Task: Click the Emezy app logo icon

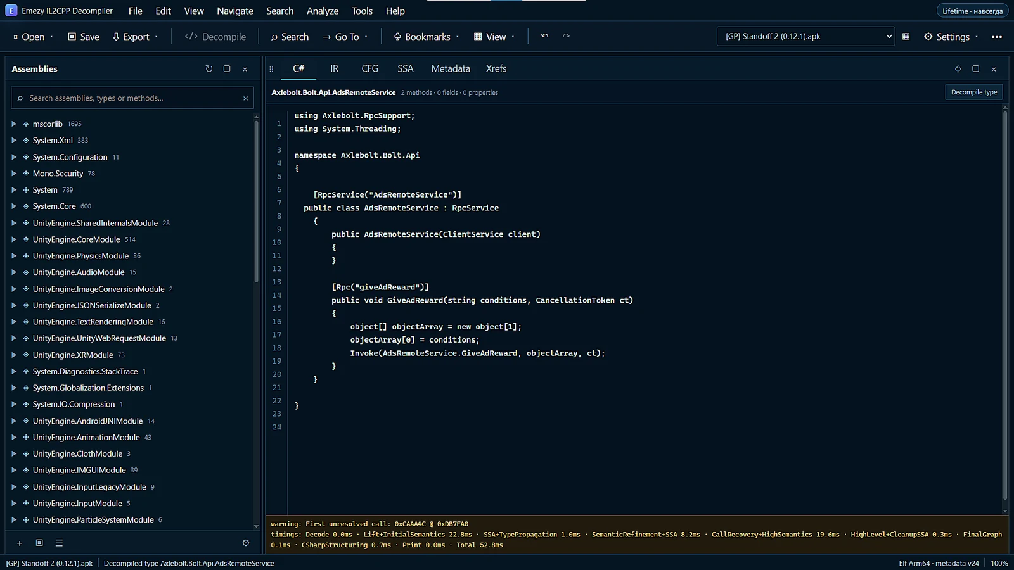Action: pos(11,11)
